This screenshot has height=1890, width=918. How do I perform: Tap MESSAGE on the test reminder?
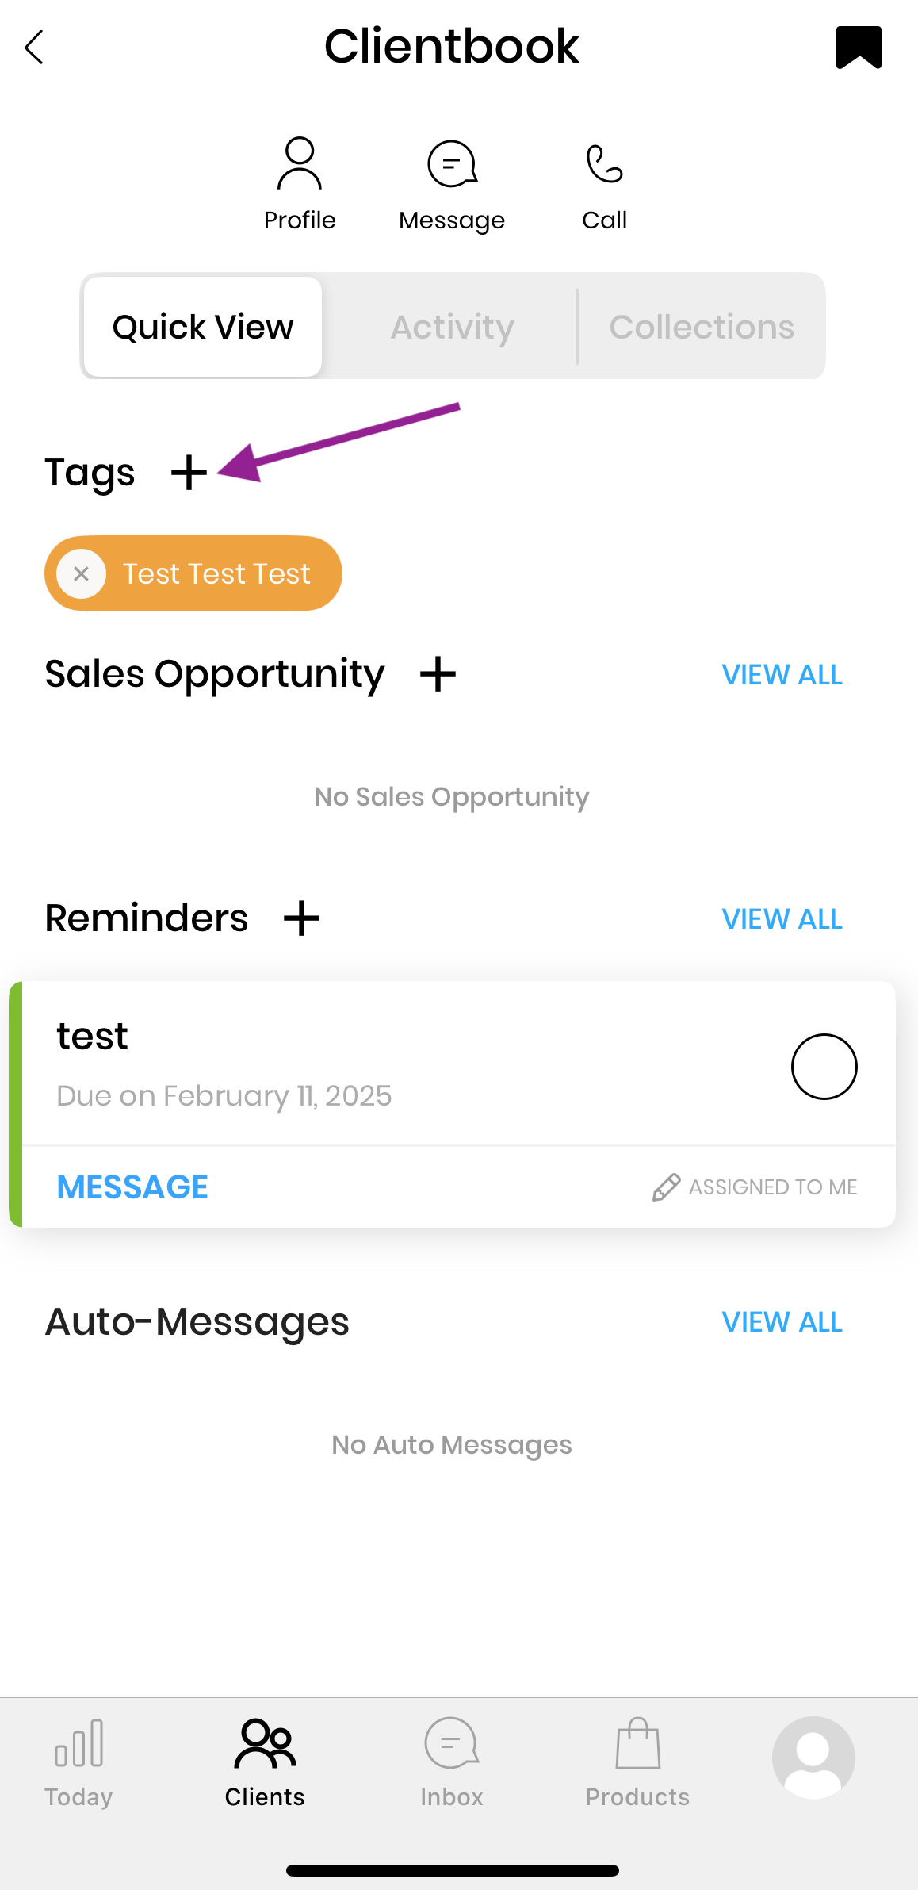(132, 1187)
